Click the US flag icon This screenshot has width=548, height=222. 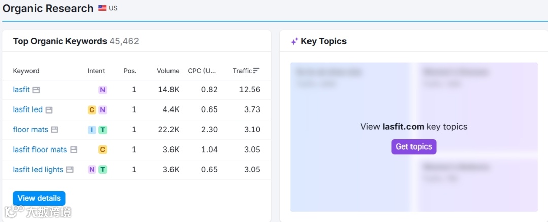(102, 8)
